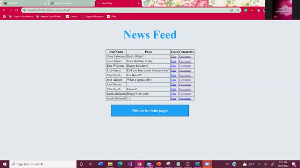Open the canvas bookmark
300x168 pixels.
(x=72, y=17)
